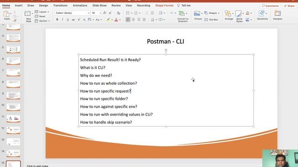Open the Designer pane
Screen dimensions: 298x167
tap(278, 15)
